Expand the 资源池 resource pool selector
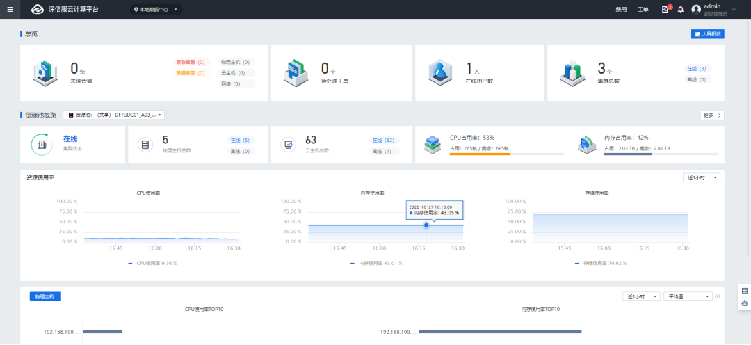This screenshot has width=751, height=345. click(x=113, y=115)
